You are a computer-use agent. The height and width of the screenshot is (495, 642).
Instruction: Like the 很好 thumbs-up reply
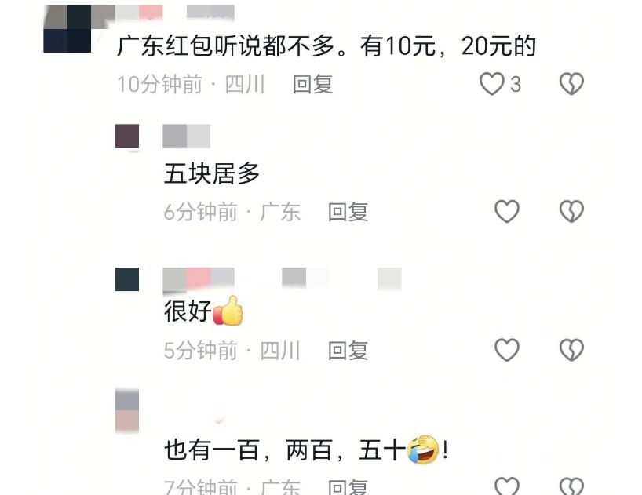pyautogui.click(x=507, y=350)
